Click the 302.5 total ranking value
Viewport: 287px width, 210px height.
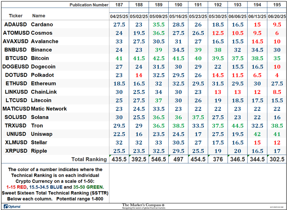[277, 159]
